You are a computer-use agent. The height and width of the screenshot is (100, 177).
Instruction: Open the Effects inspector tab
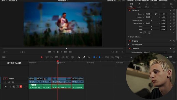(x=147, y=5)
